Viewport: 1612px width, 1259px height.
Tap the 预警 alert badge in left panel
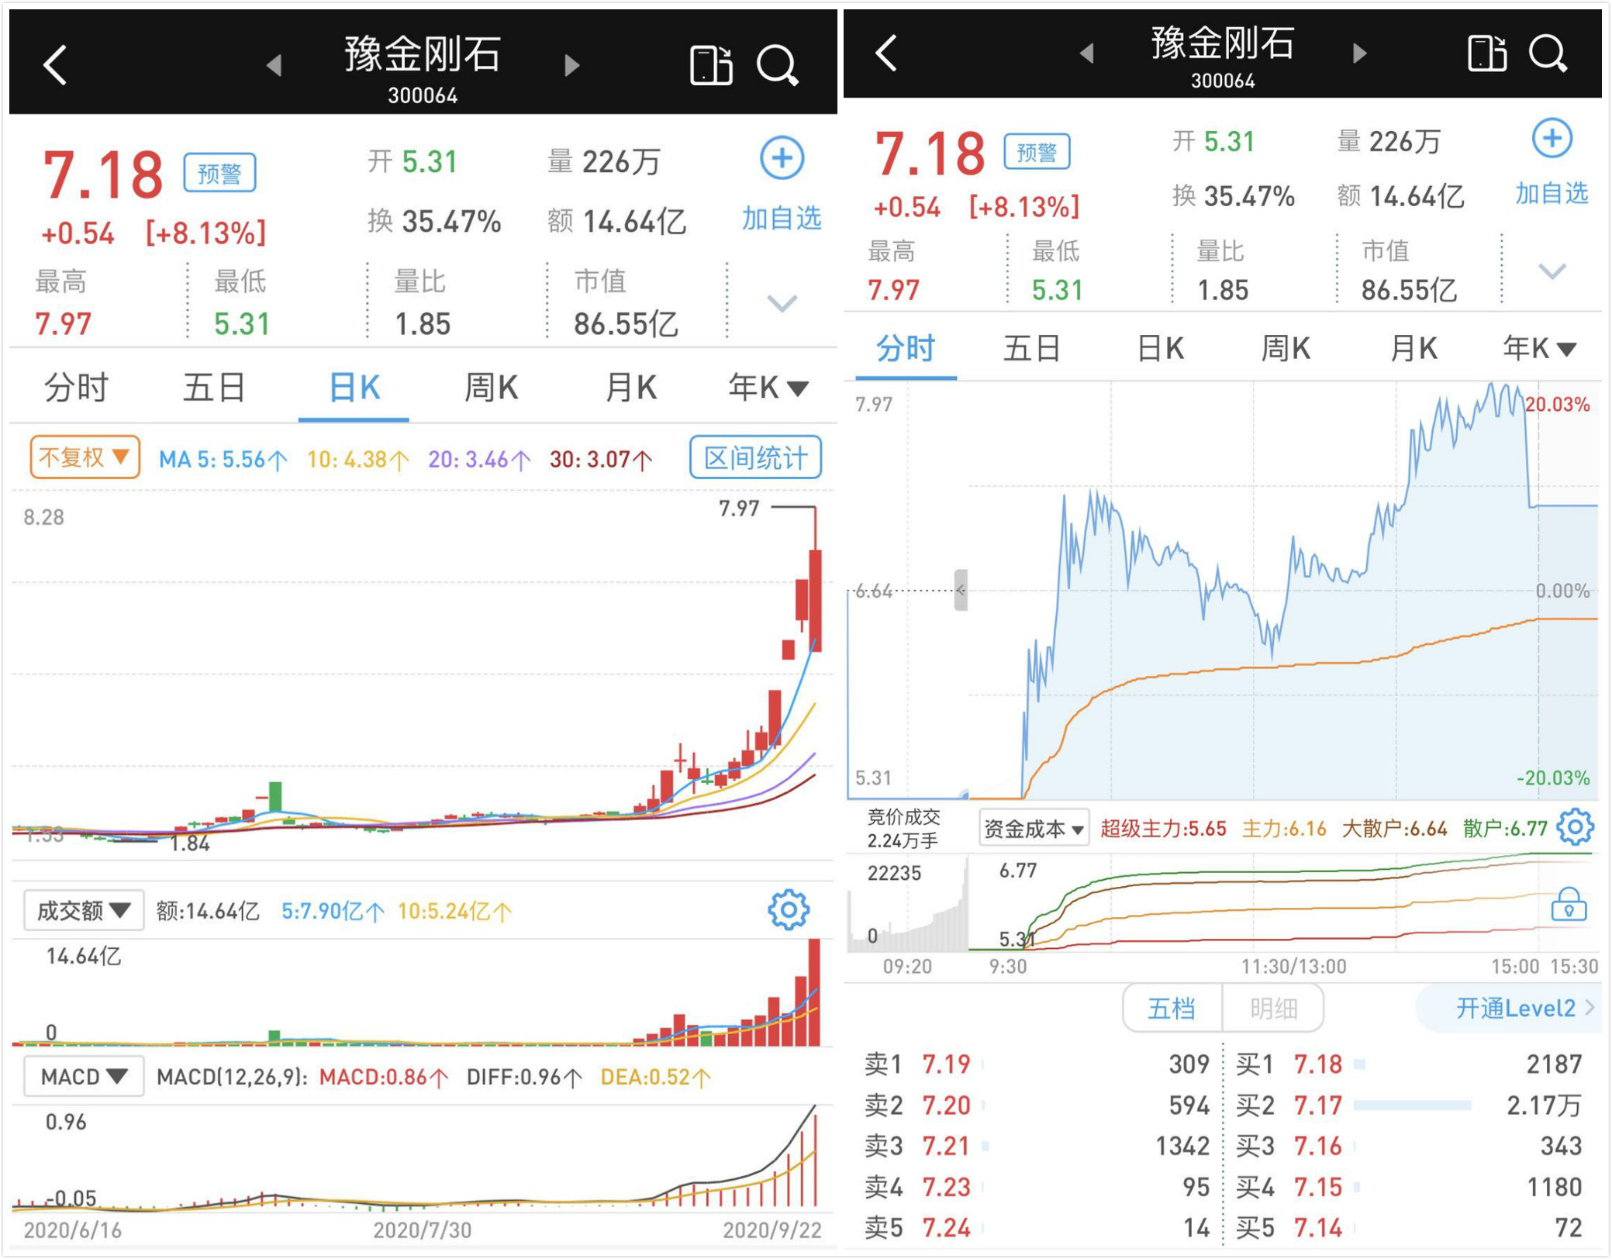tap(219, 173)
